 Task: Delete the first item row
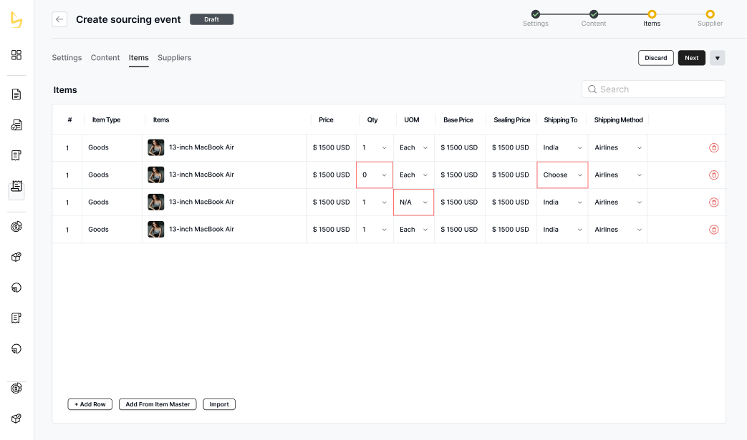(713, 148)
